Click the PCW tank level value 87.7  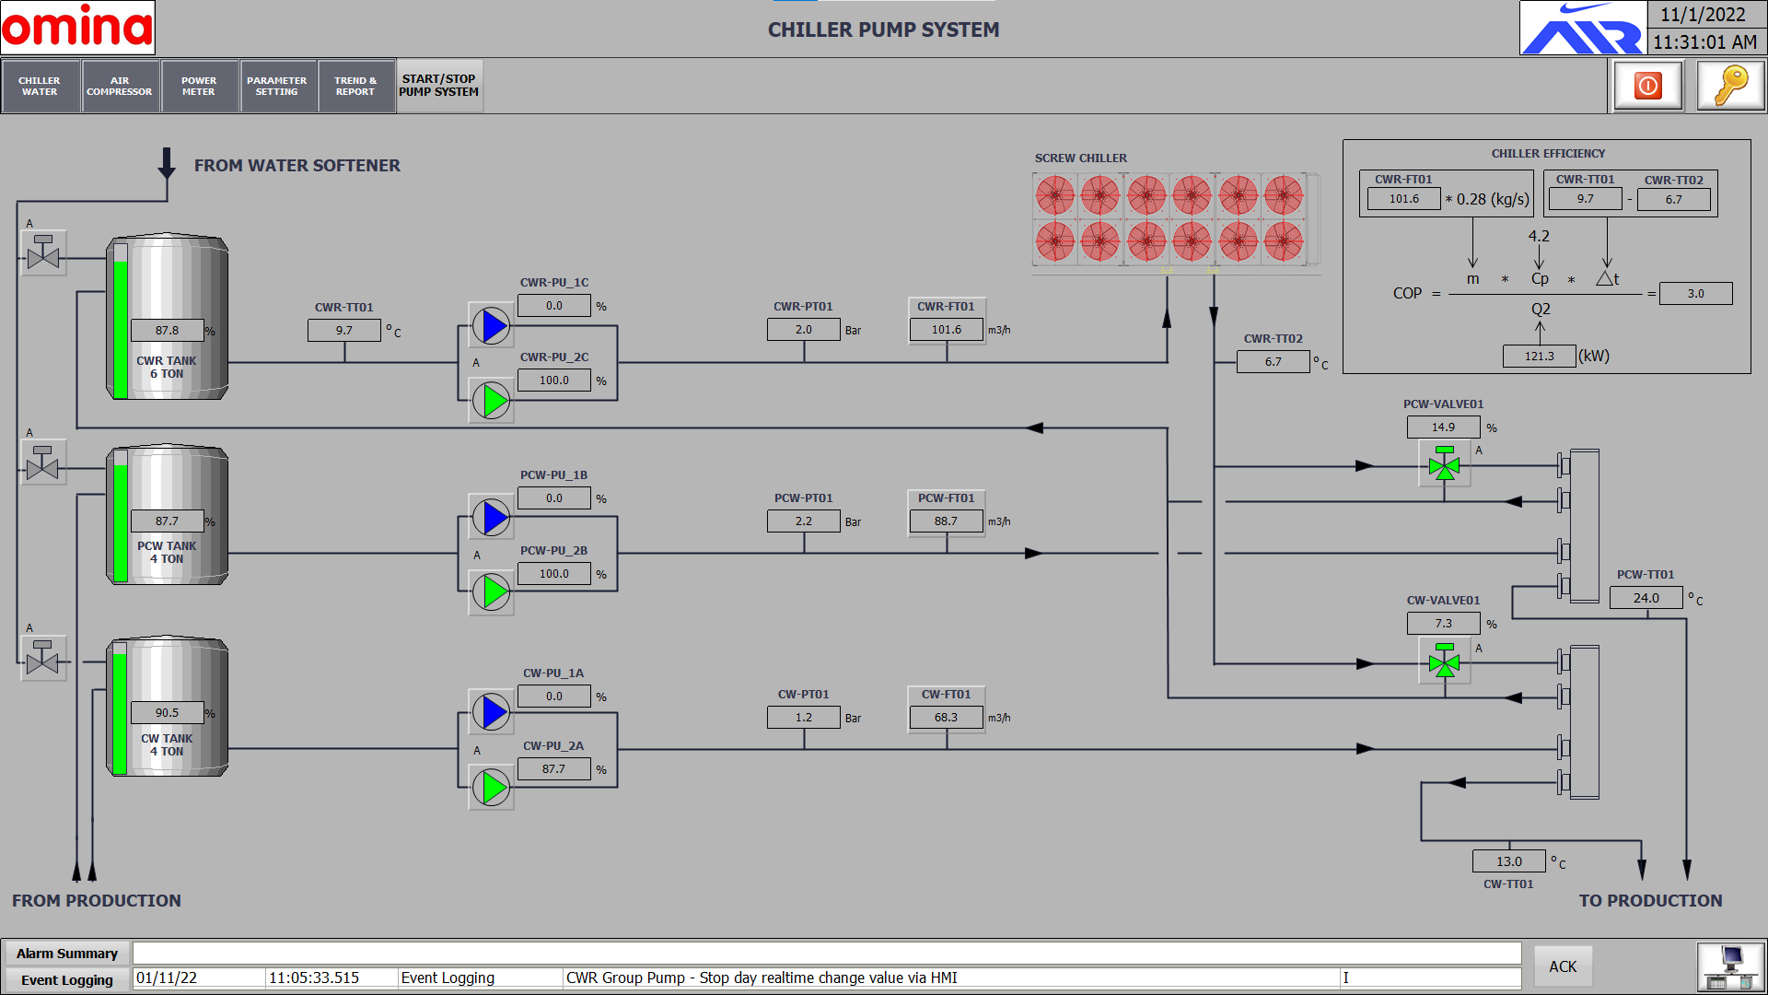(168, 521)
